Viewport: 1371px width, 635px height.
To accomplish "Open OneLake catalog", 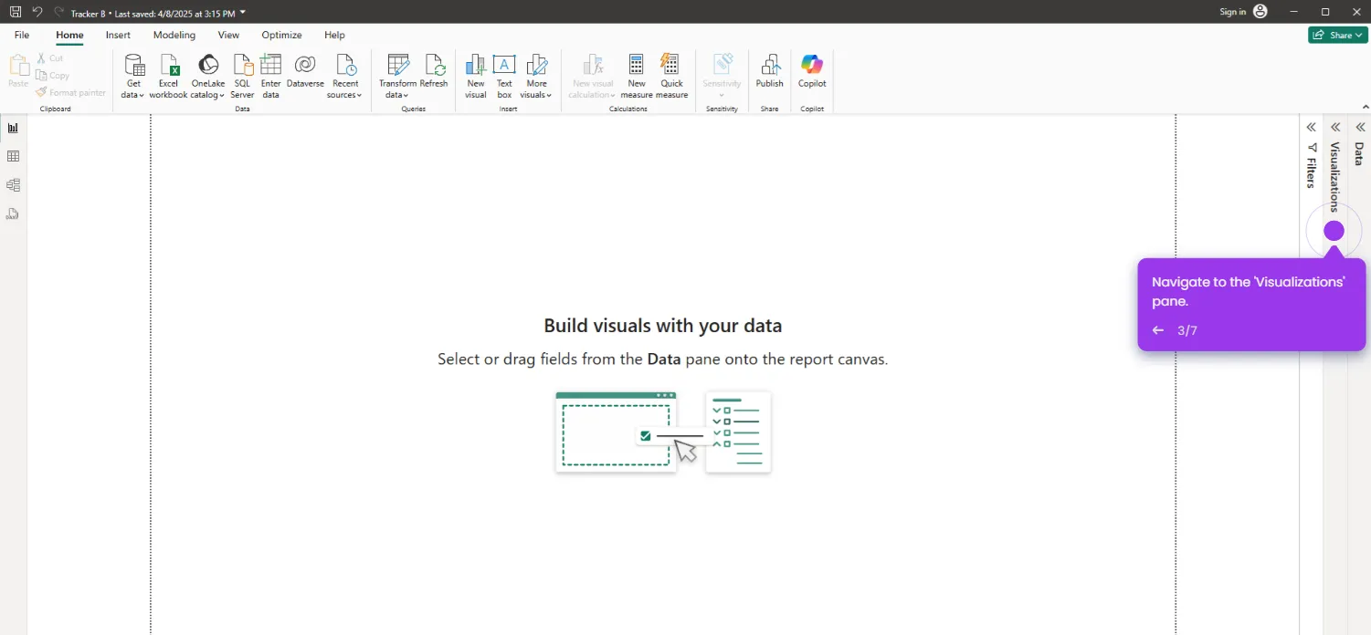I will click(x=208, y=77).
